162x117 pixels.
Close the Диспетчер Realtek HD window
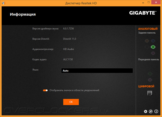pyautogui.click(x=156, y=2)
